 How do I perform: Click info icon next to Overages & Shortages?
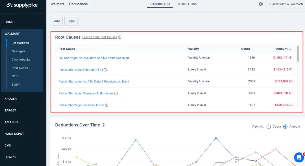point(116,93)
